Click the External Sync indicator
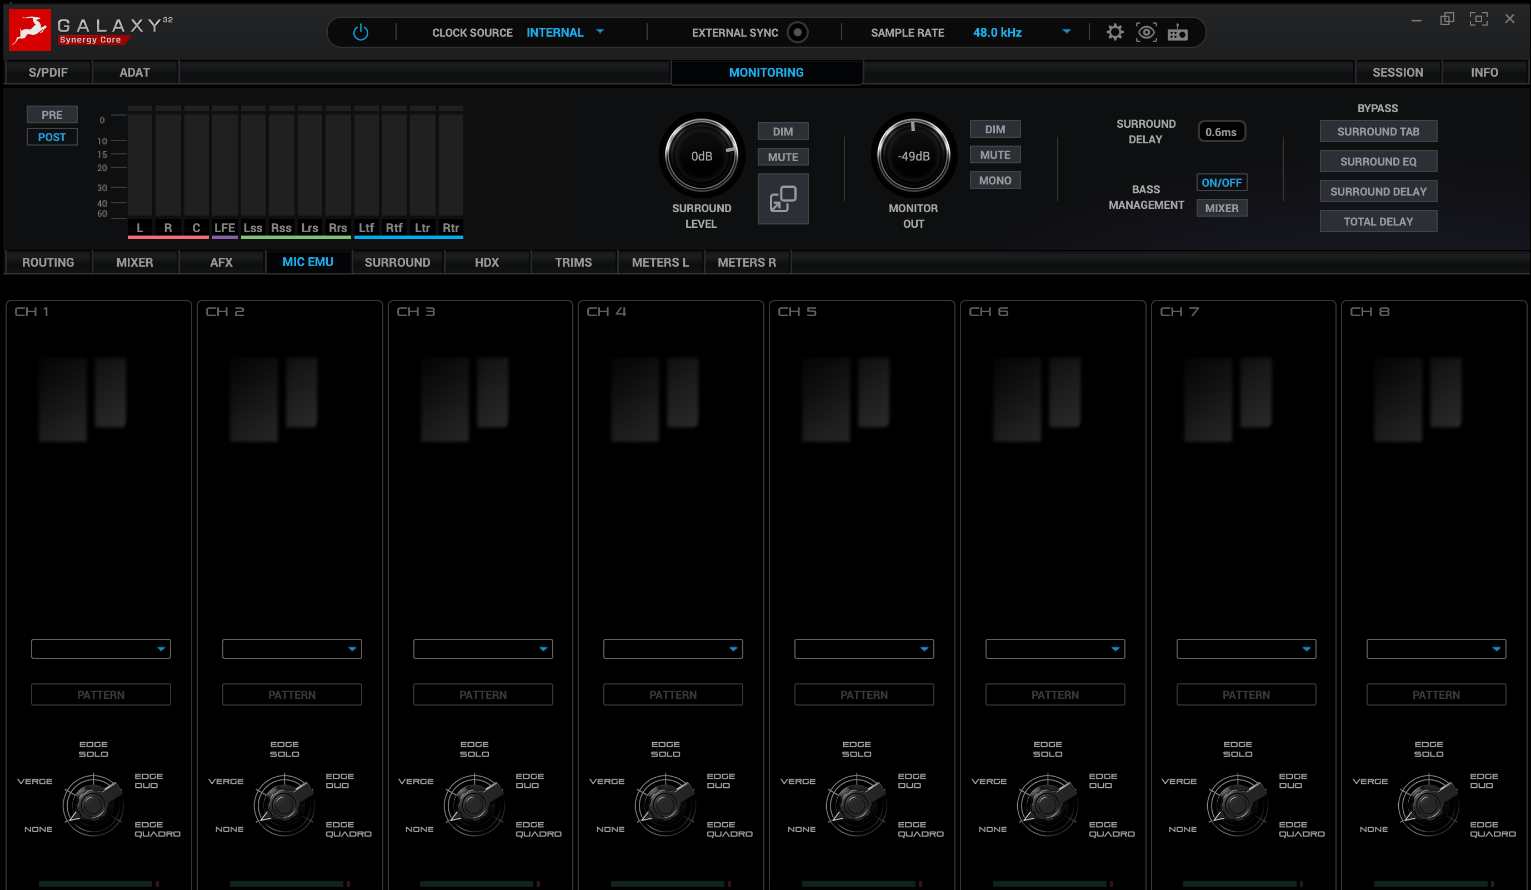This screenshot has height=890, width=1531. [x=797, y=32]
